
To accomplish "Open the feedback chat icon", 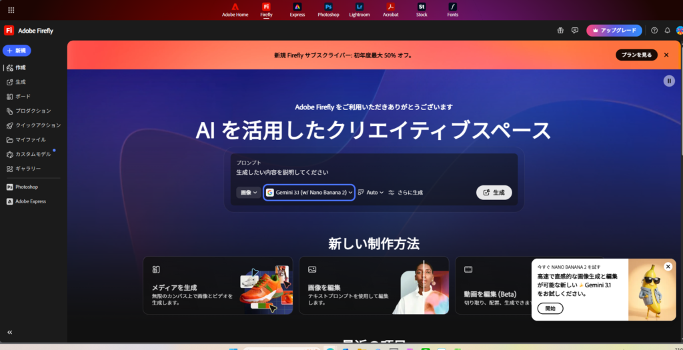I will [575, 31].
